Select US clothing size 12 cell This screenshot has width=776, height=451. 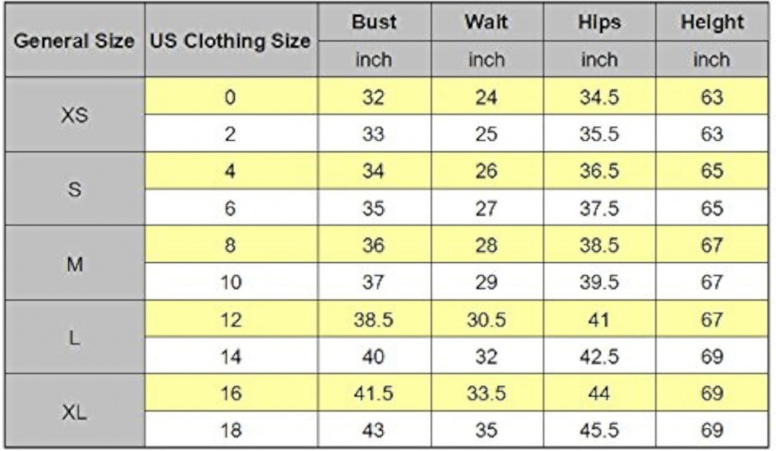(x=230, y=319)
